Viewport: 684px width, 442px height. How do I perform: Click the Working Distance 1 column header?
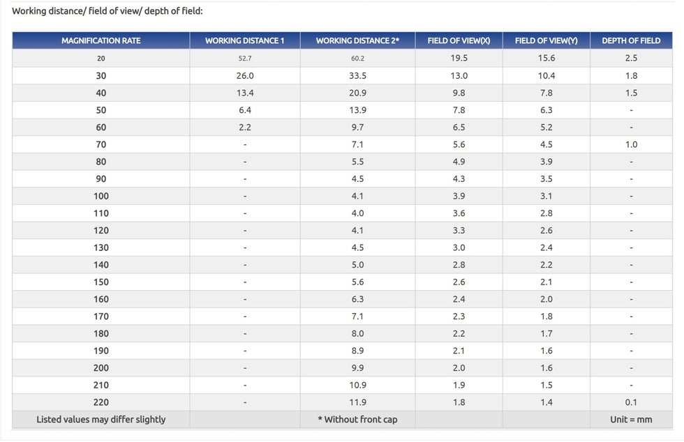click(245, 40)
